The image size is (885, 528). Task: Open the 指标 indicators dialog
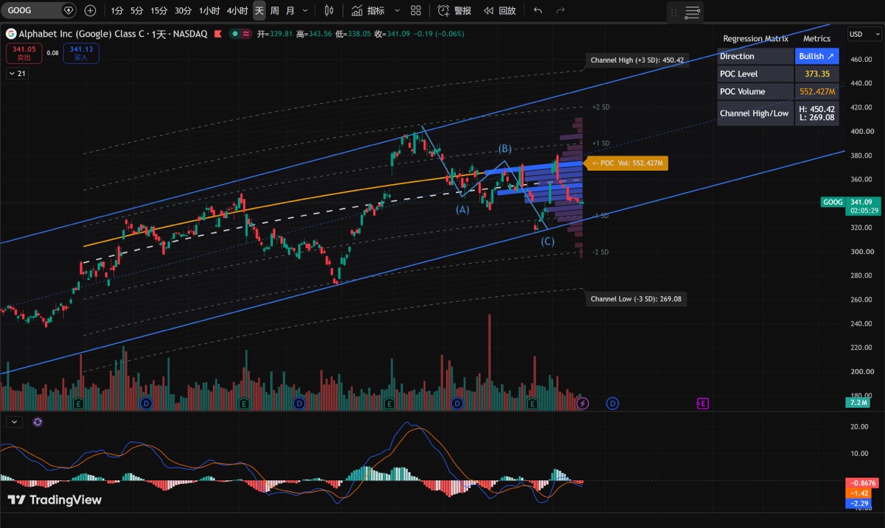pos(368,10)
